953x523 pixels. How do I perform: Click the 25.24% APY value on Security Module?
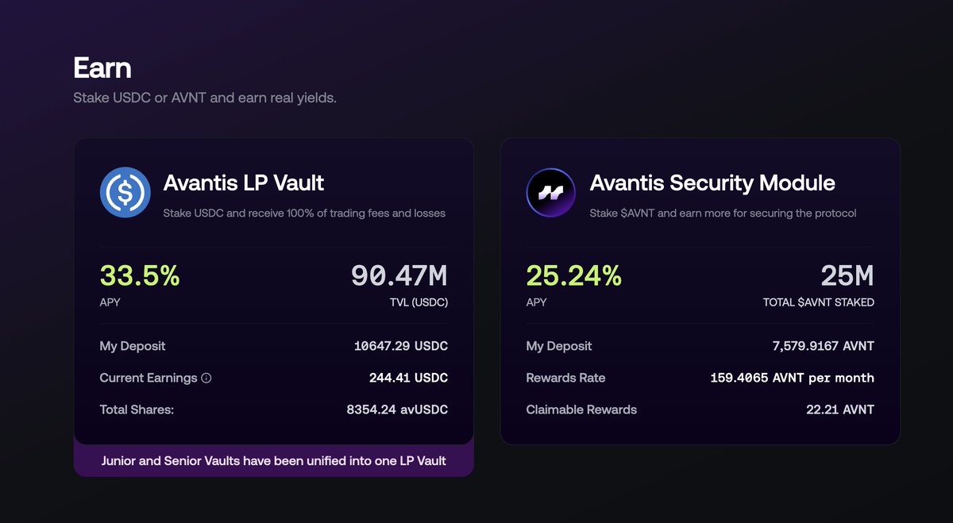pyautogui.click(x=573, y=275)
